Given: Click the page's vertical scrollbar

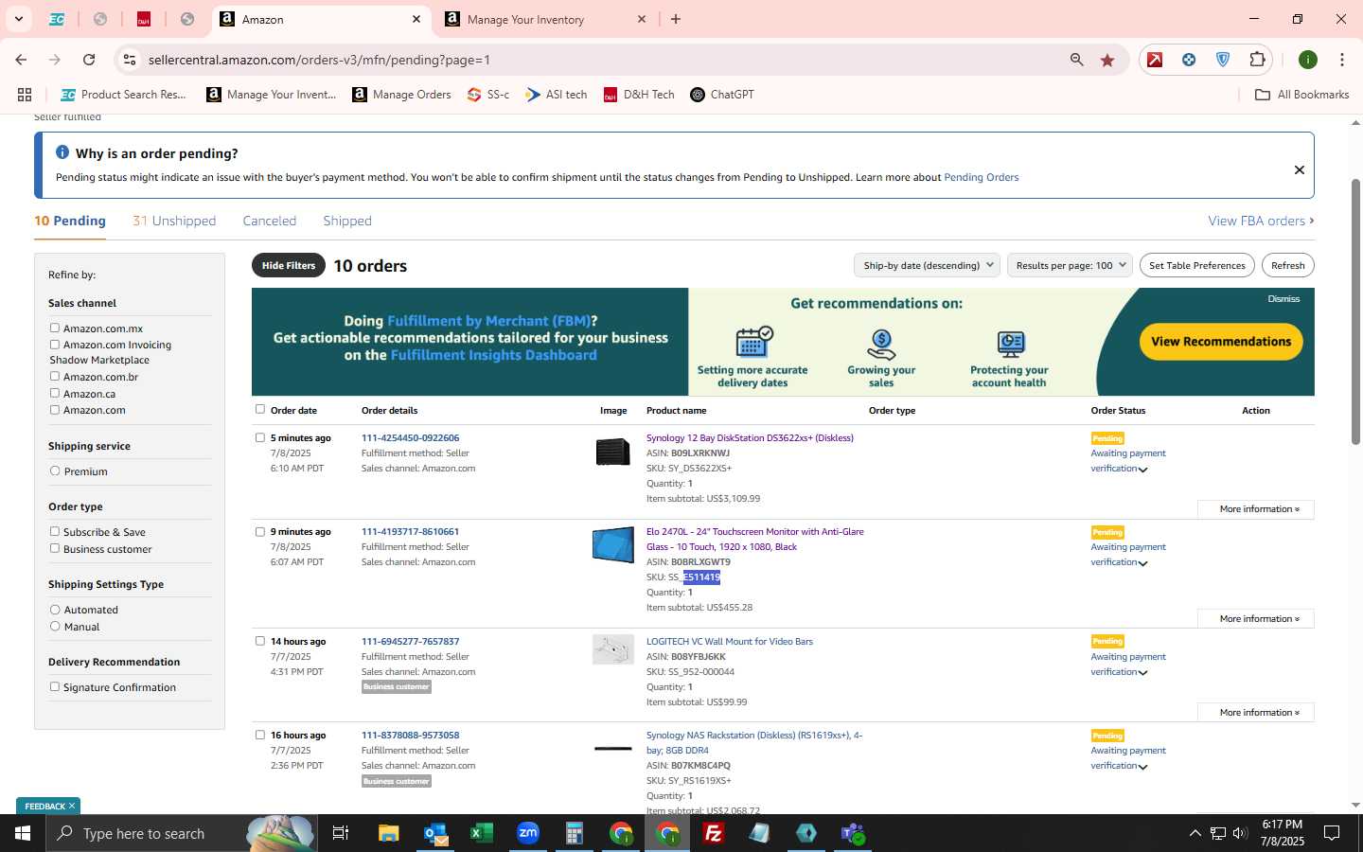Looking at the screenshot, I should click(x=1355, y=312).
